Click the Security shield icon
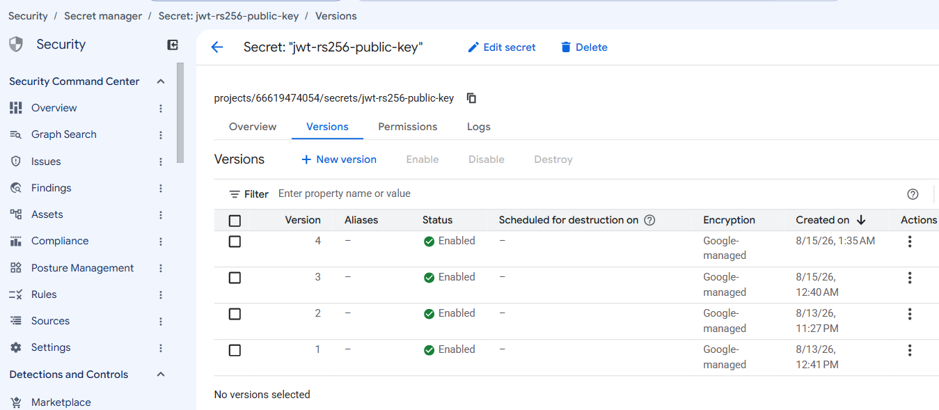Image resolution: width=939 pixels, height=410 pixels. click(16, 45)
